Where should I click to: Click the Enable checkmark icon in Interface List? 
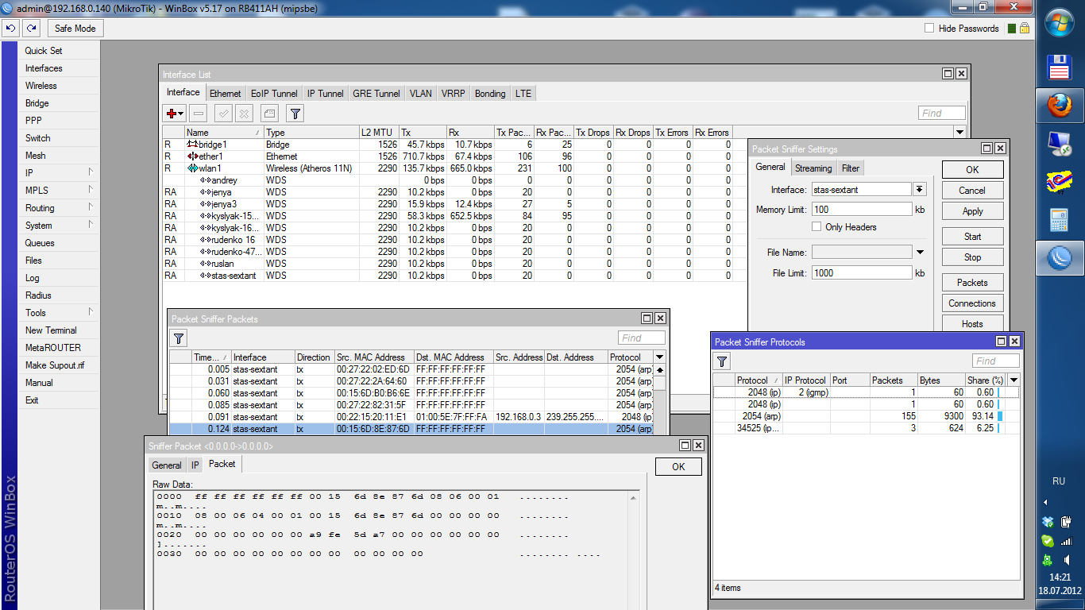click(223, 114)
